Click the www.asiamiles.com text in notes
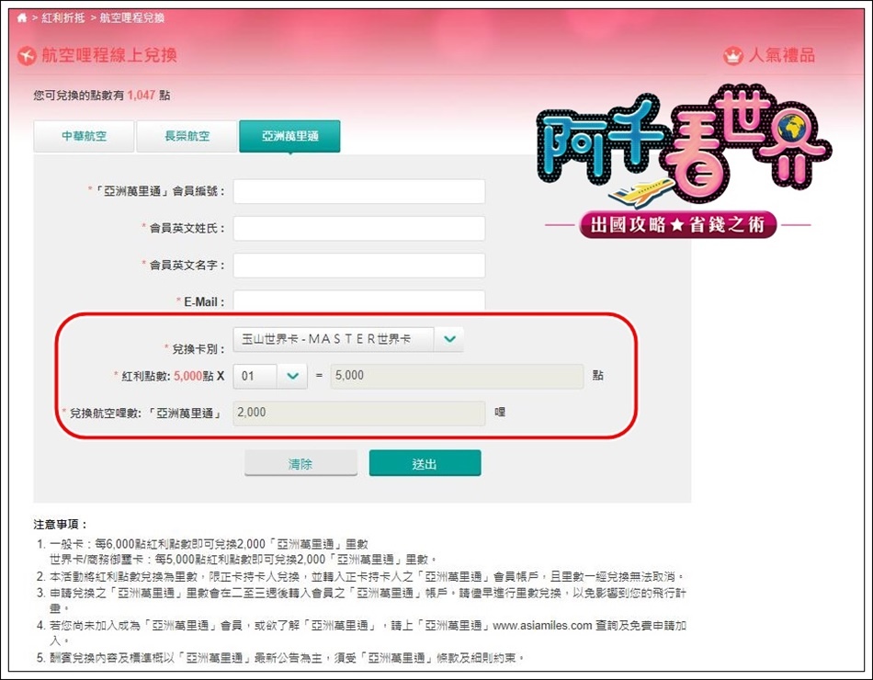Screen dimensions: 873x680 point(542,626)
